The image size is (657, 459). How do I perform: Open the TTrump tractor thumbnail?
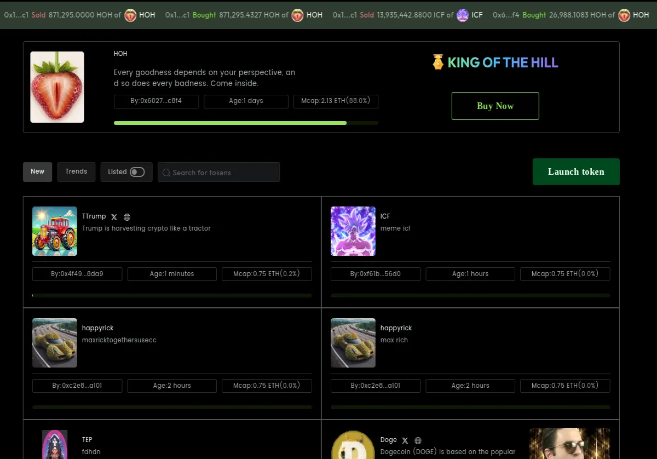(x=55, y=231)
